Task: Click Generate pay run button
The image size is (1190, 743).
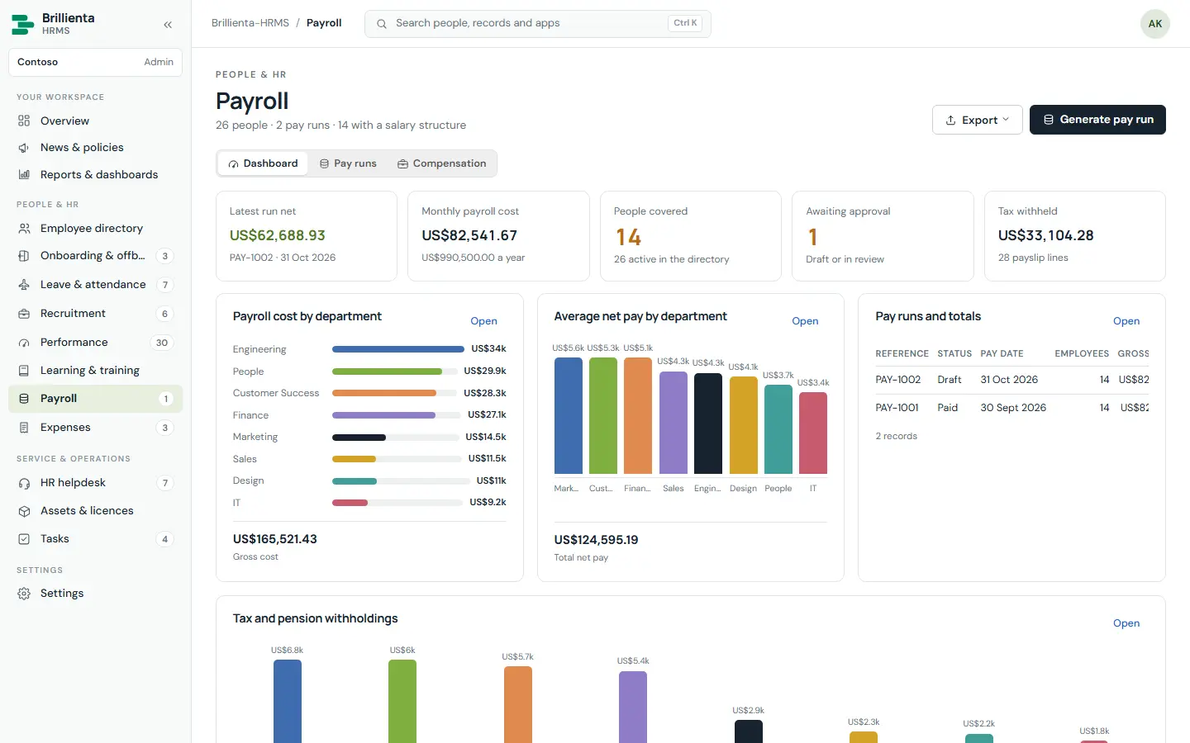Action: pyautogui.click(x=1097, y=120)
